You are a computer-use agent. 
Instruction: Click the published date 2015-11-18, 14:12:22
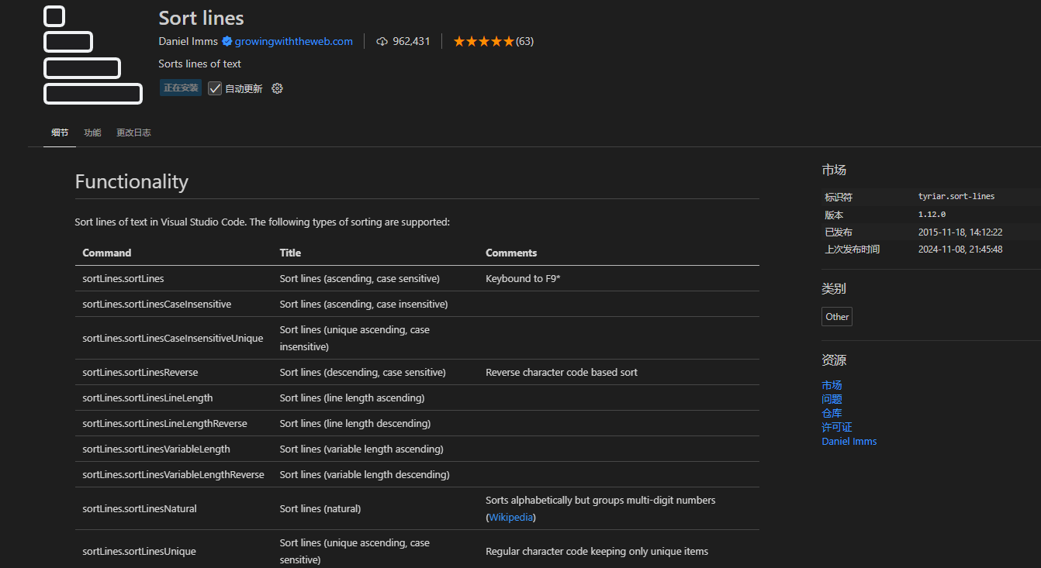960,232
